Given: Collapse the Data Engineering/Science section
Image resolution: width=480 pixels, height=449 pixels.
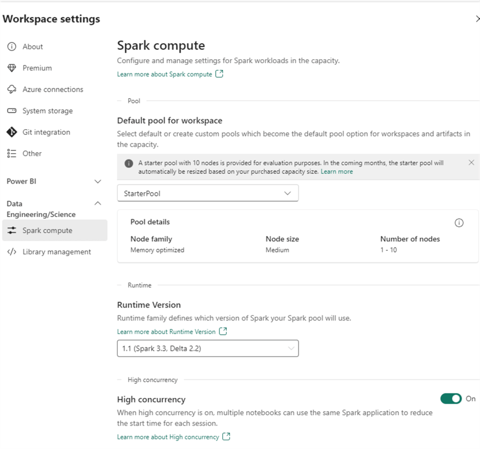Looking at the screenshot, I should click(x=98, y=203).
